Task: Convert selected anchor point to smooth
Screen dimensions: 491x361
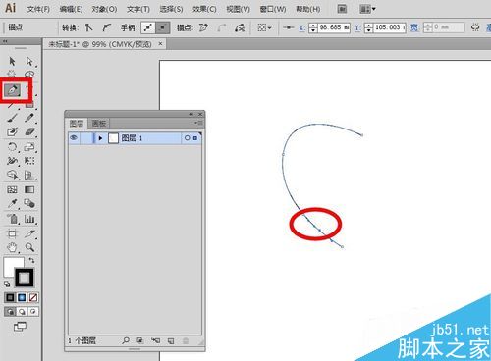Action: 106,27
